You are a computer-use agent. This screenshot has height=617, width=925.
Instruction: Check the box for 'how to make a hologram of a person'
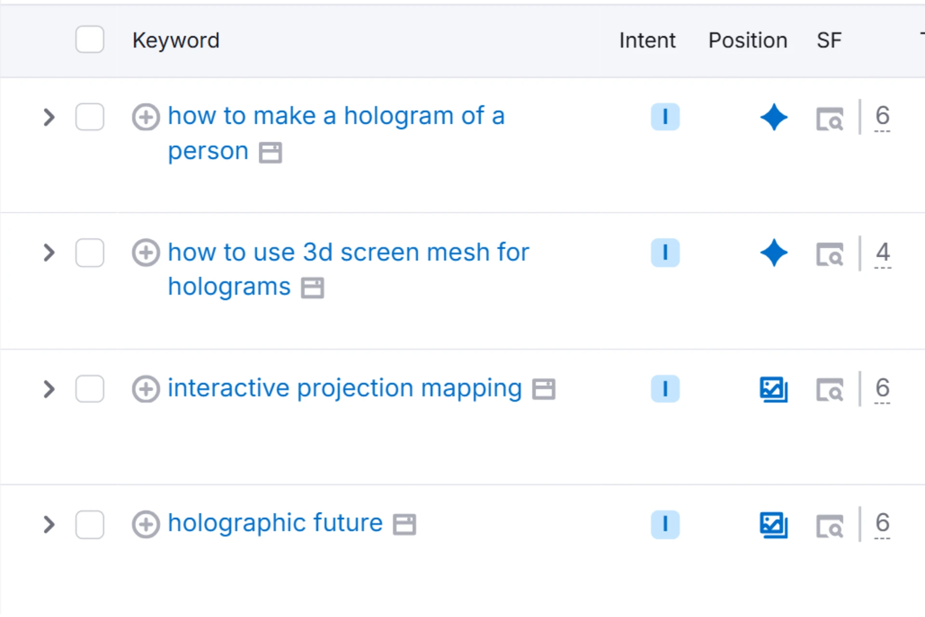point(90,117)
